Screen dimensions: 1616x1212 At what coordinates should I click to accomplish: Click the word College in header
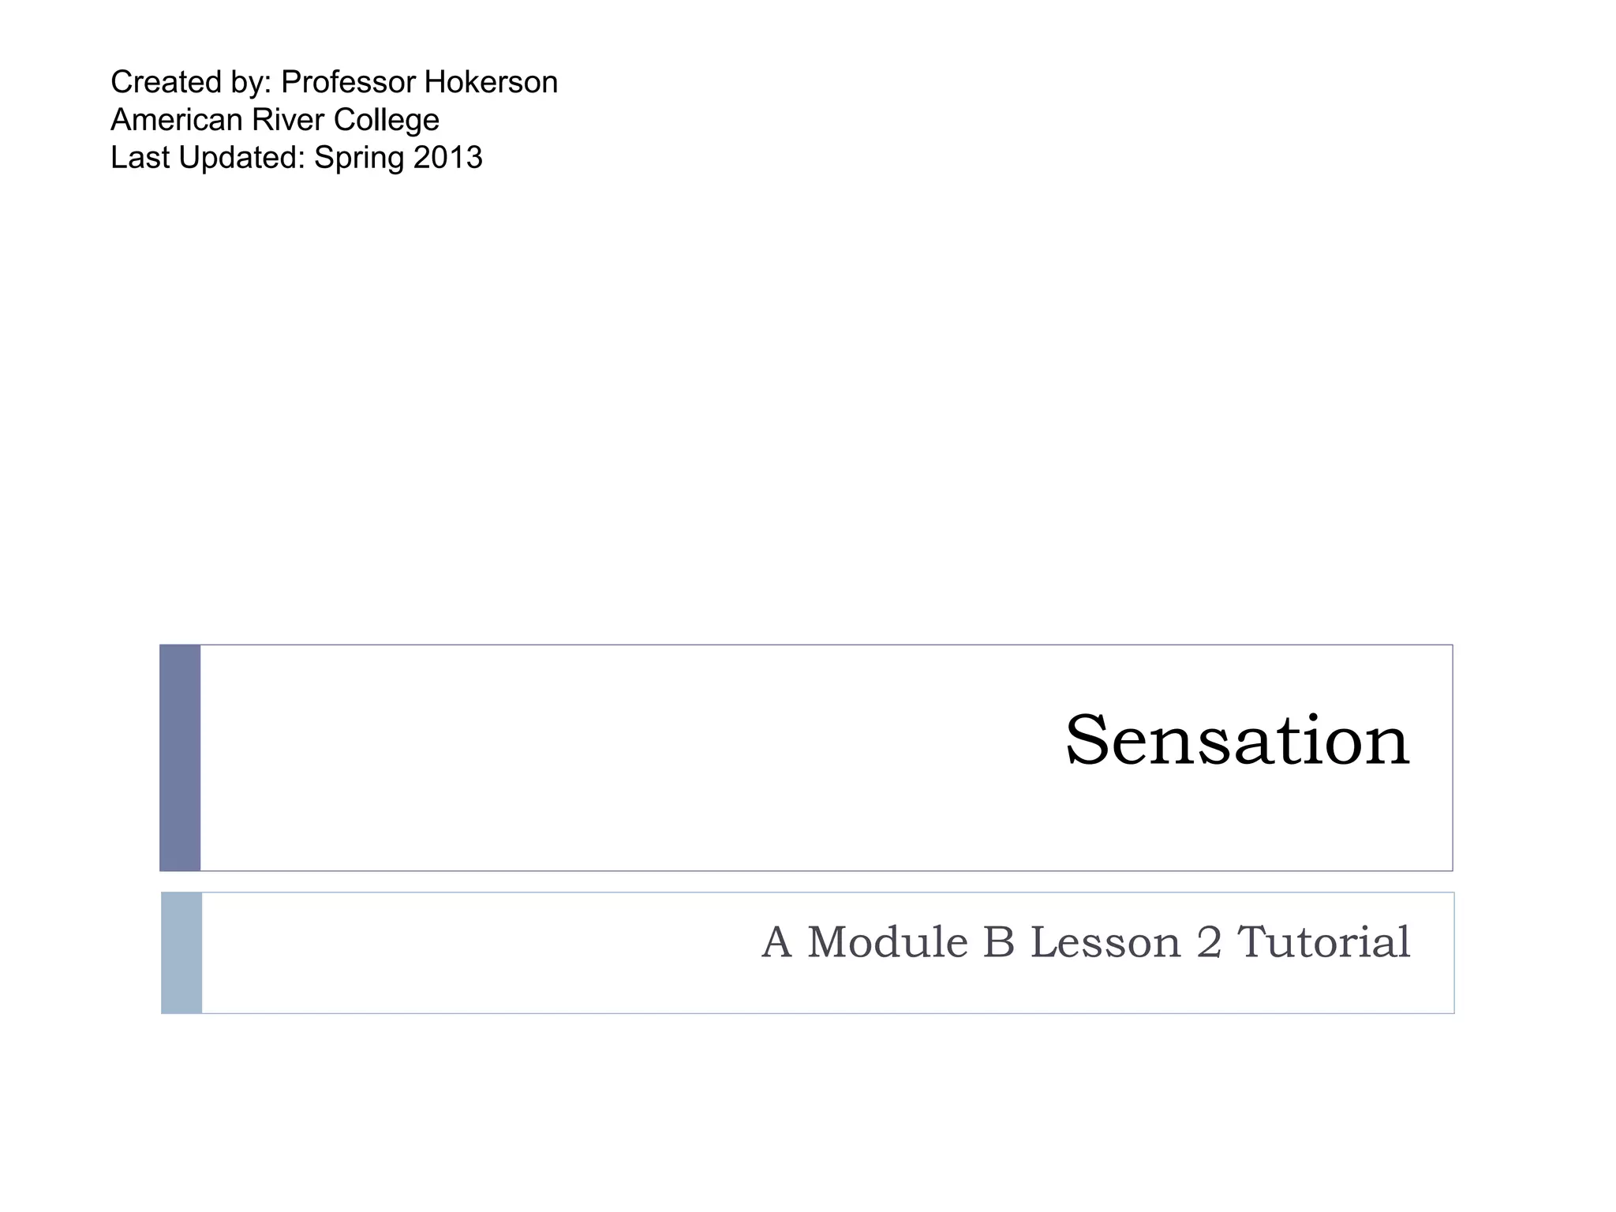pos(386,120)
